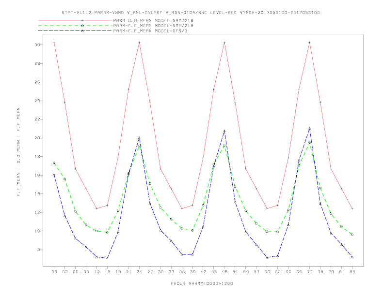Click x-axis forecast hour label 42

pos(203,272)
